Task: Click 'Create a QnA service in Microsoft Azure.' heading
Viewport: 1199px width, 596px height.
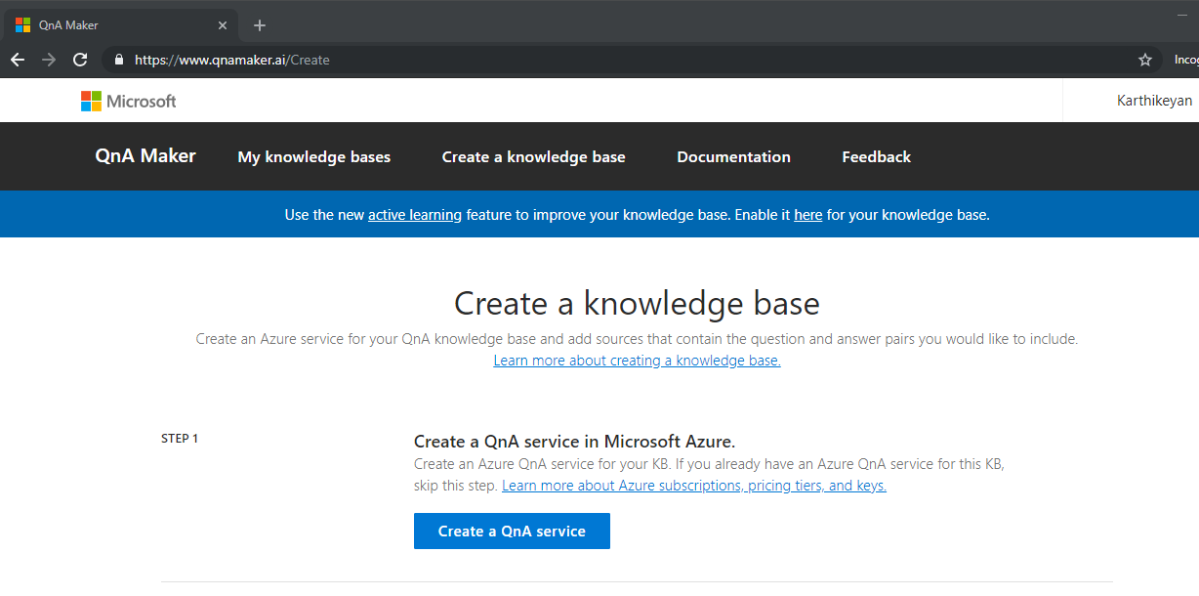Action: (575, 442)
